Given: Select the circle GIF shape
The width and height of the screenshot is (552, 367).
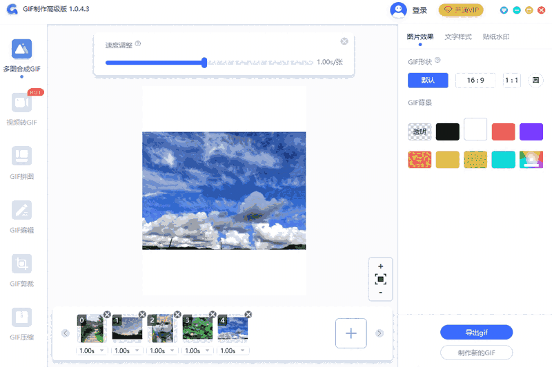Looking at the screenshot, I should point(535,80).
